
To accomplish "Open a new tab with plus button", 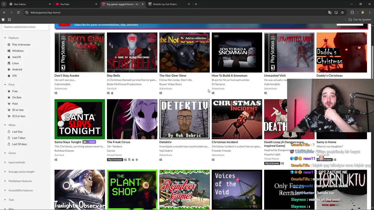I will 196,4.
